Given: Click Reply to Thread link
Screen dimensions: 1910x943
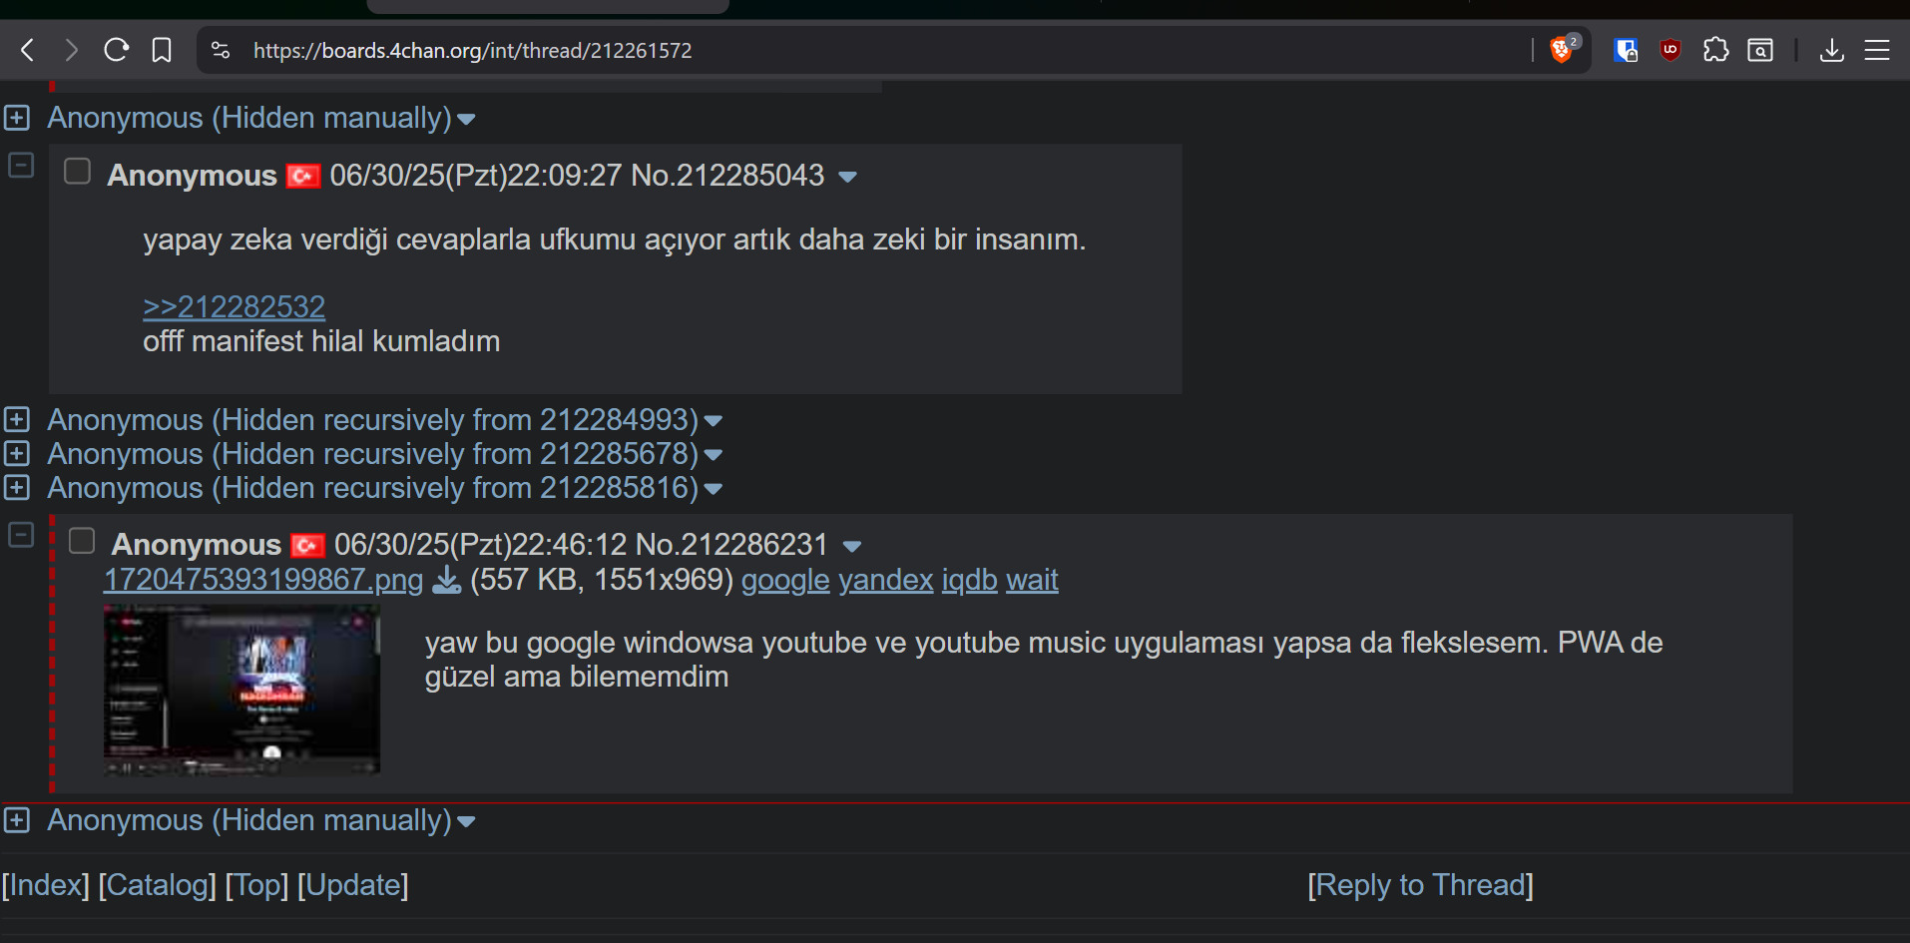Looking at the screenshot, I should pos(1420,885).
